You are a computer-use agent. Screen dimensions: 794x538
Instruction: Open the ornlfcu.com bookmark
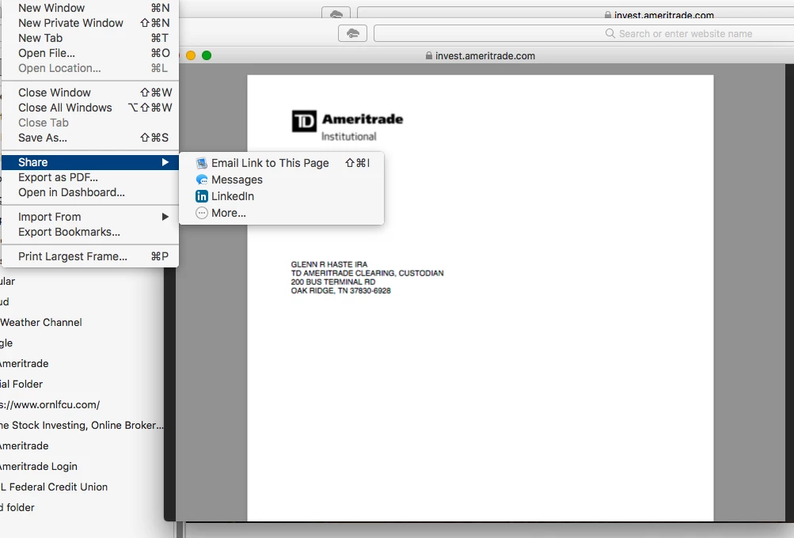(50, 405)
